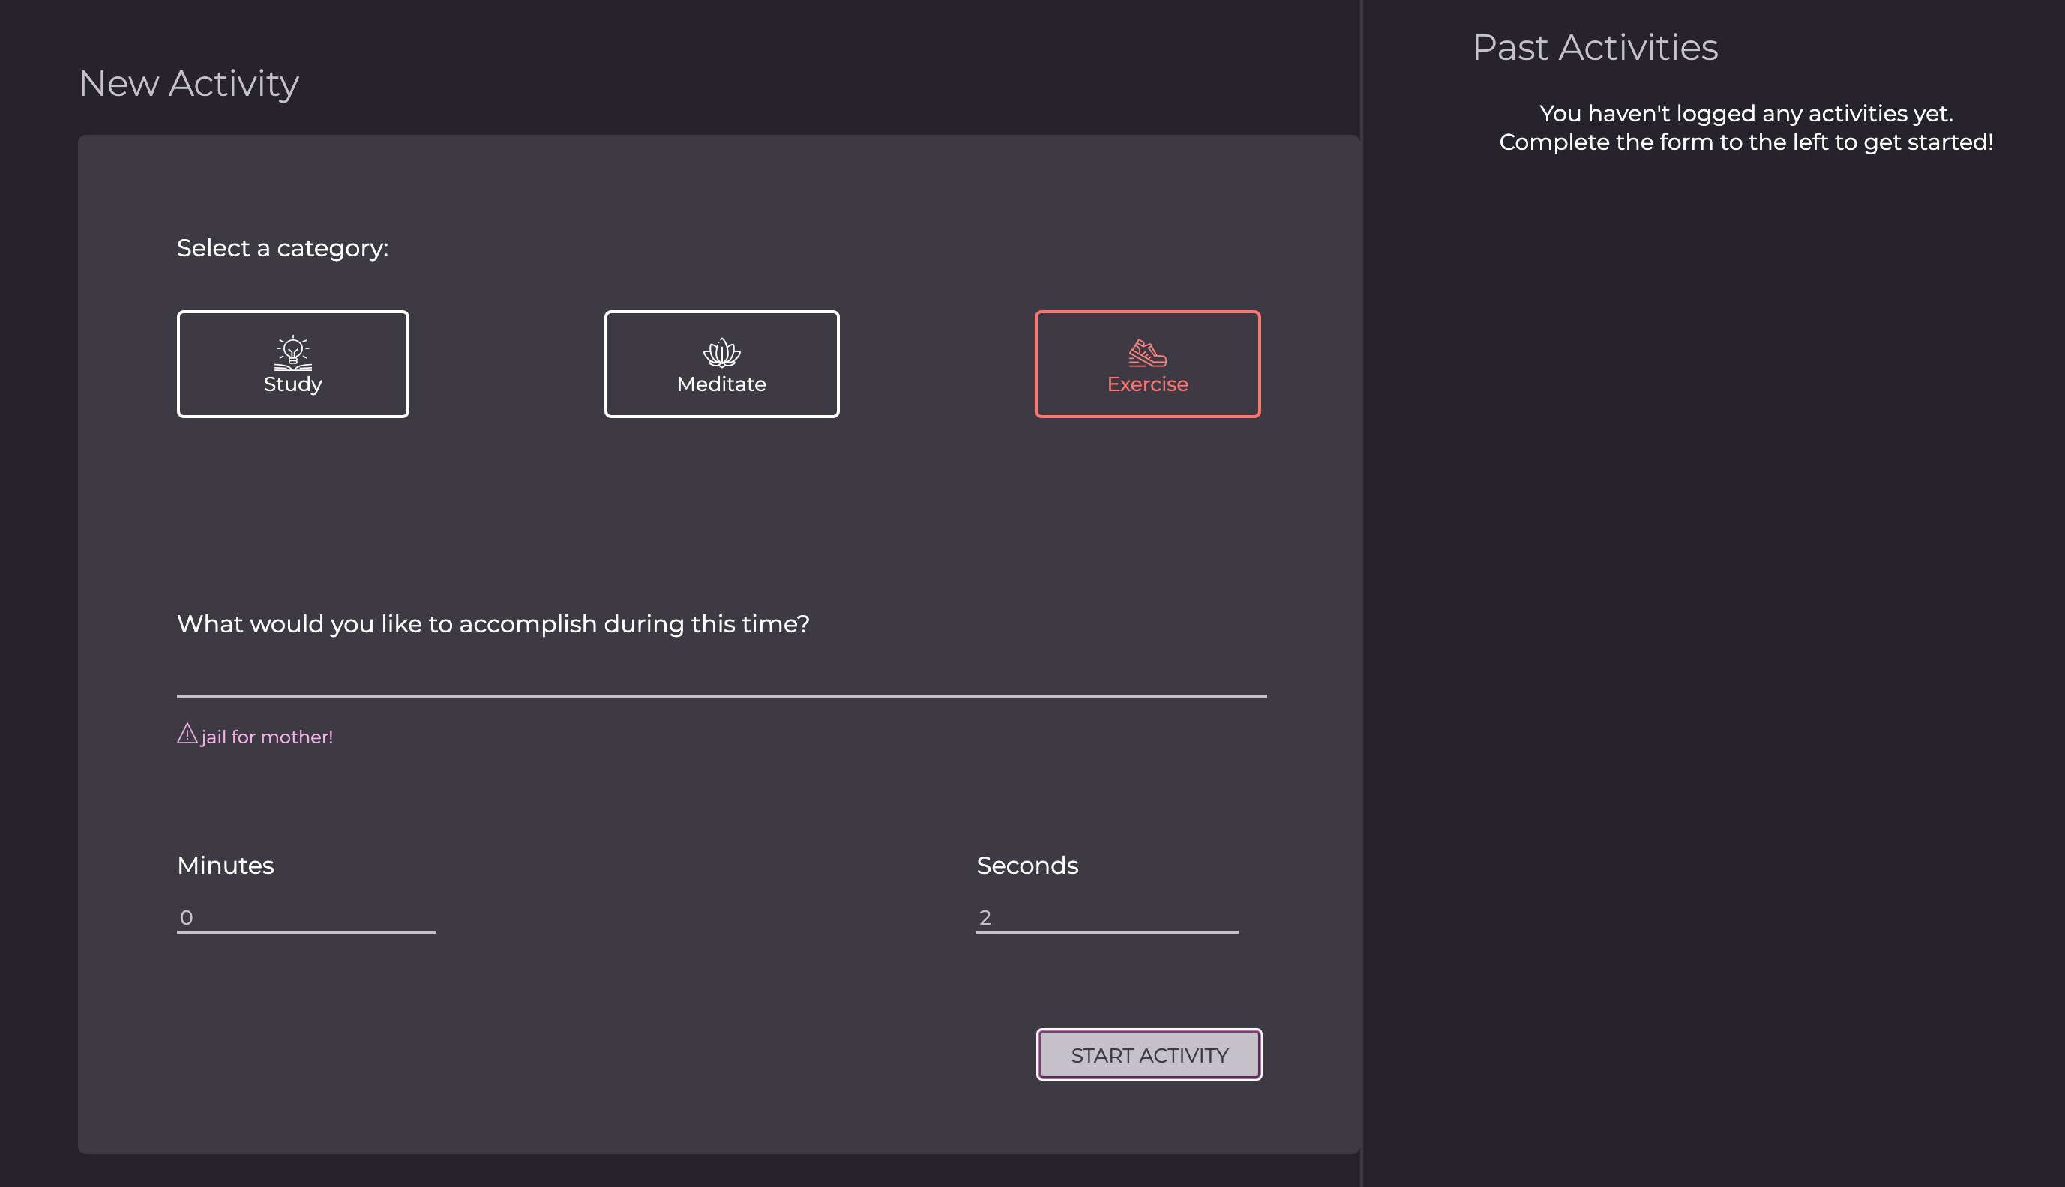Screen dimensions: 2065x1187
Task: Click the Minutes input showing 0
Action: 306,917
